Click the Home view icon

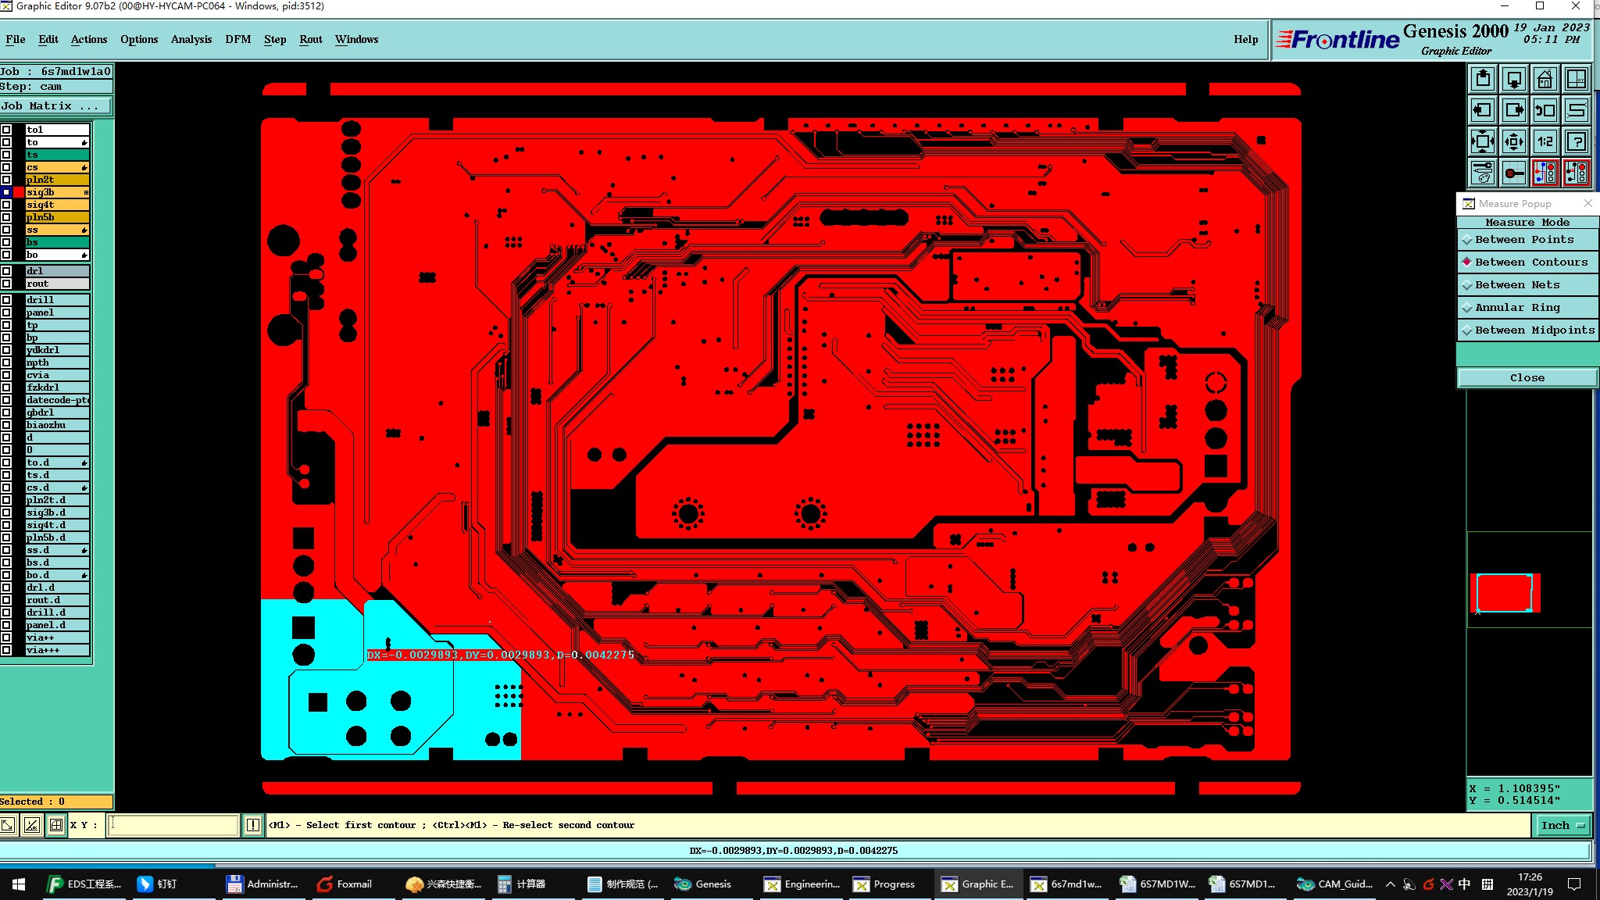1545,80
